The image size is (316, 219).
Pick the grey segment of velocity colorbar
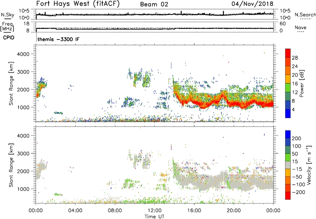(288, 165)
